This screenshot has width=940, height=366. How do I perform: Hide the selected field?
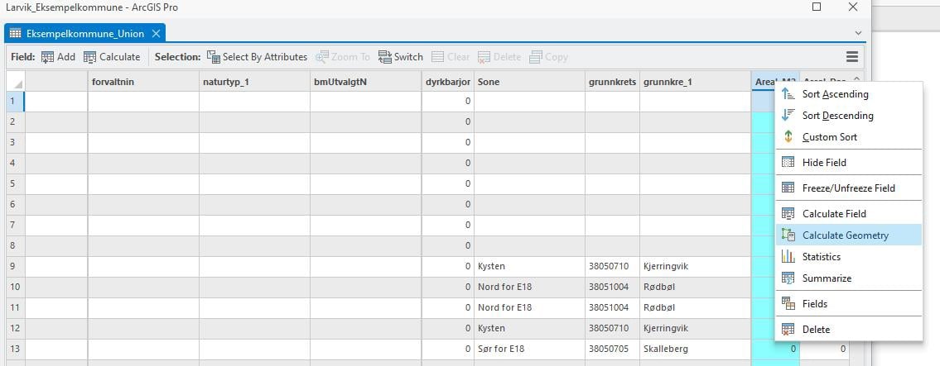click(824, 163)
